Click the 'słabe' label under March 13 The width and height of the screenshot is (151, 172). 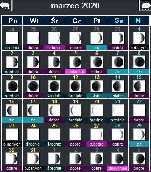coord(97,96)
